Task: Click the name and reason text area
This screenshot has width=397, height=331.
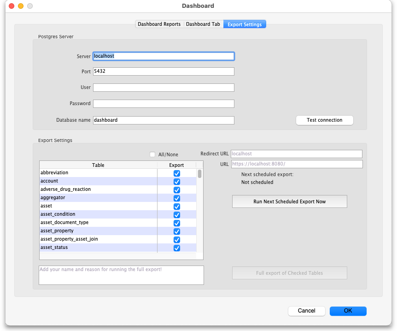Action: click(x=121, y=275)
